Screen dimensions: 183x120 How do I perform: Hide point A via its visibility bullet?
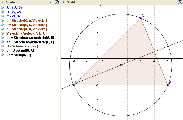coord(2,8)
